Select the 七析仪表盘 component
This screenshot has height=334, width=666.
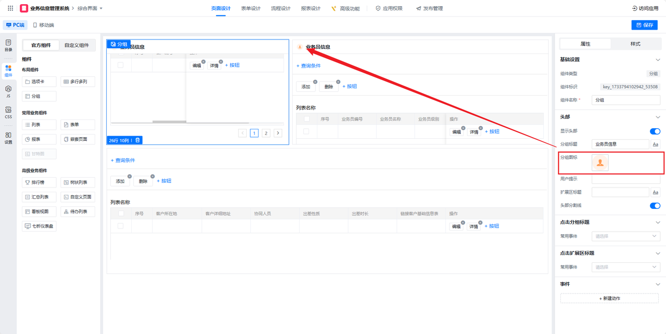pos(39,226)
